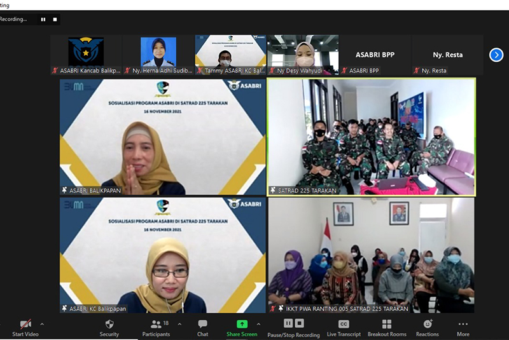Click muted mic icon on IKKT PWA RANTING tile
509x340 pixels.
(x=273, y=309)
